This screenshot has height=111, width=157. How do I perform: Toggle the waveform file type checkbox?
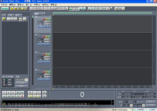coord(4,80)
